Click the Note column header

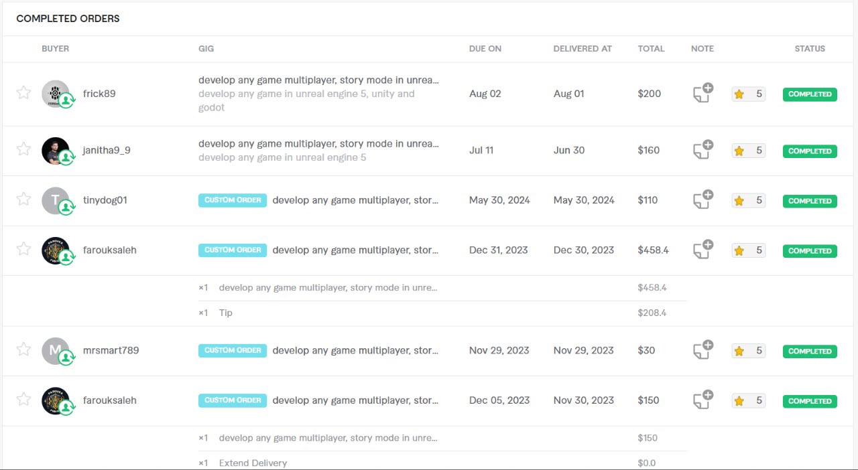click(702, 48)
